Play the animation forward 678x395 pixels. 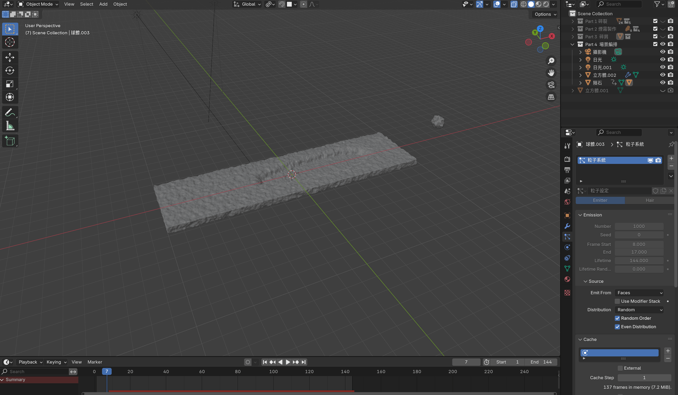pyautogui.click(x=288, y=362)
